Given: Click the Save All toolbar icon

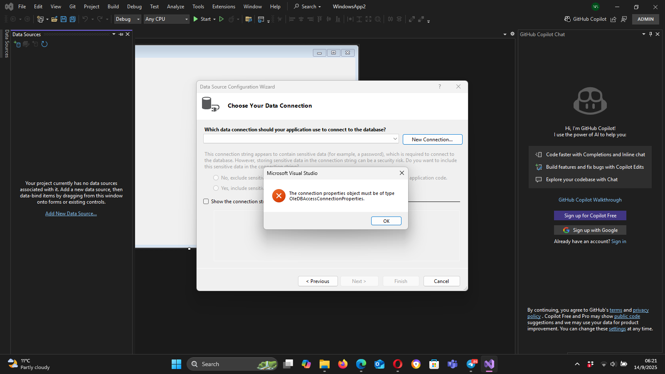Looking at the screenshot, I should click(73, 19).
